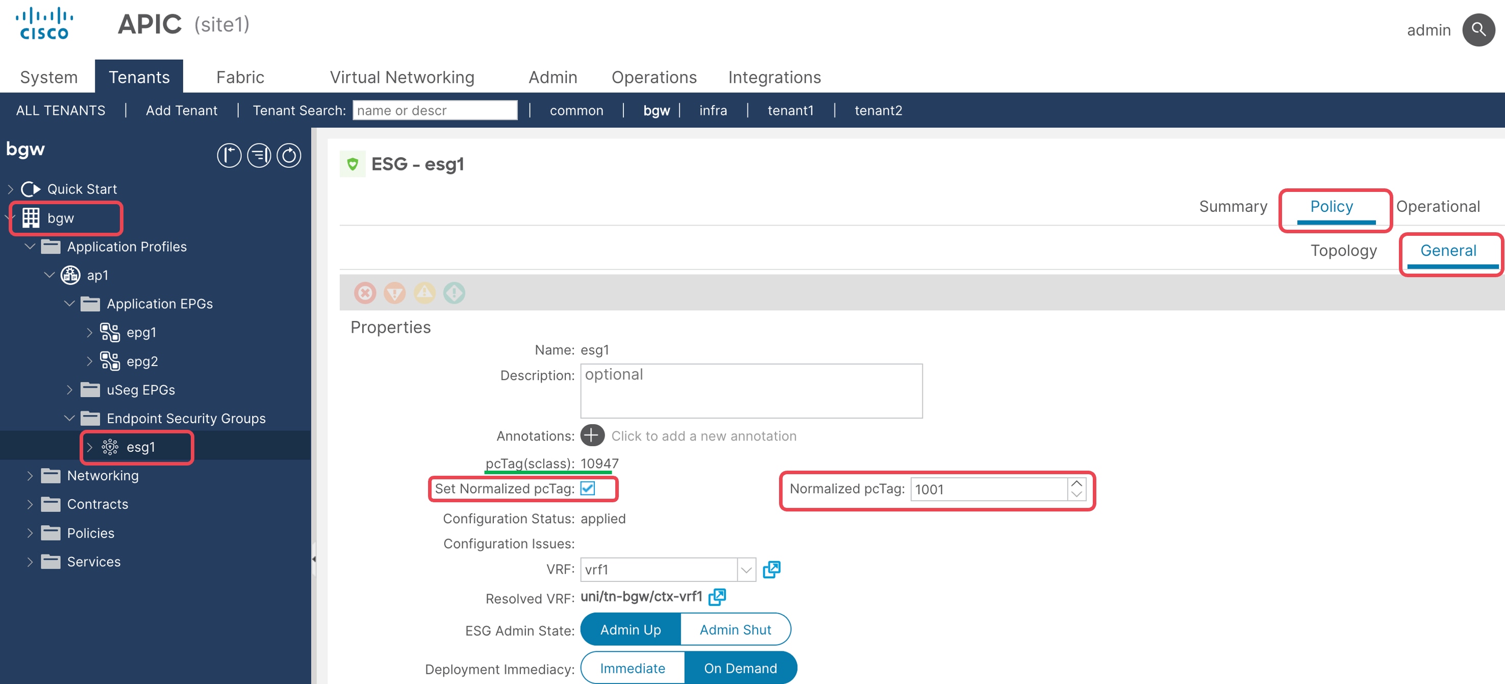
Task: Open the Admin menu
Action: coord(553,77)
